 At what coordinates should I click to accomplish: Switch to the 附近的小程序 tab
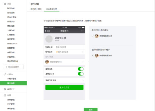click(36, 9)
